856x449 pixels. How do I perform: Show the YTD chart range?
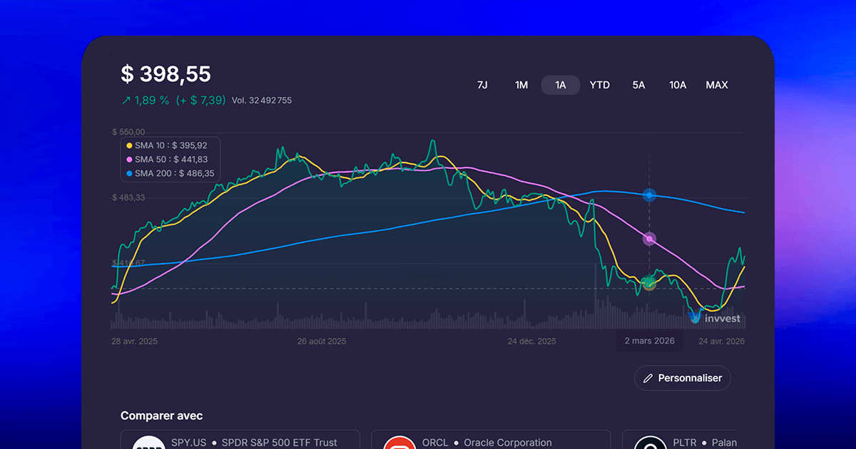[x=600, y=85]
